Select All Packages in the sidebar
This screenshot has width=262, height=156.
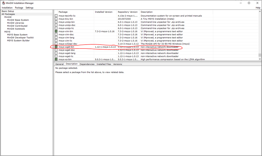pos(8,14)
